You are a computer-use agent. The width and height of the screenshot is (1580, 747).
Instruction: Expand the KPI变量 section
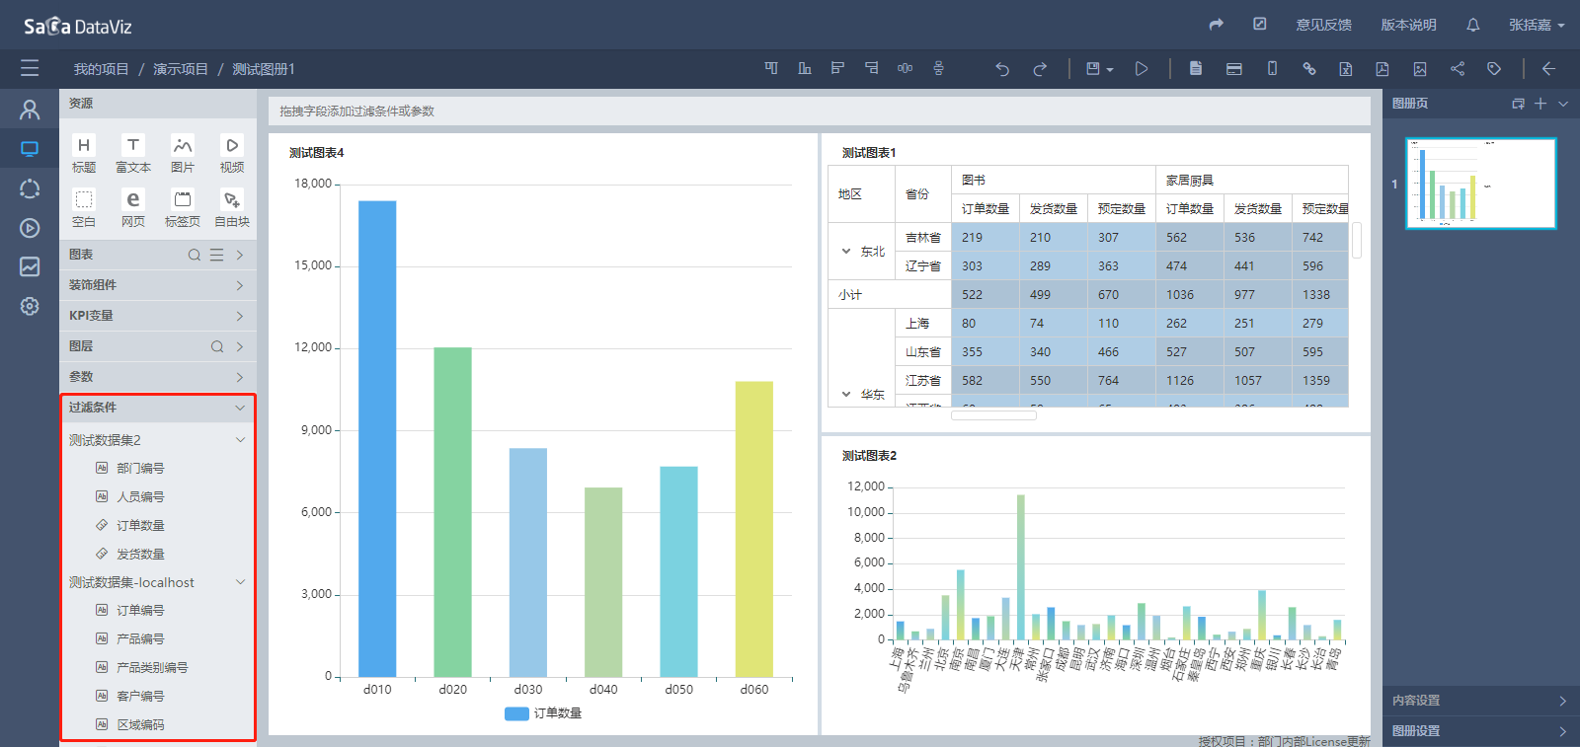tap(240, 316)
